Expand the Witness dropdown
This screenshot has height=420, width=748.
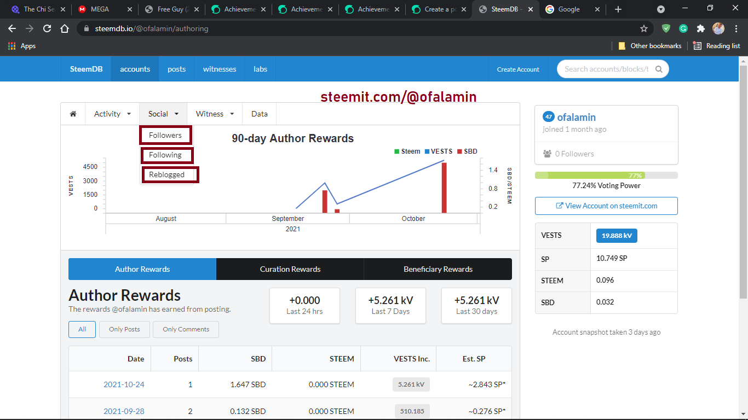point(215,114)
